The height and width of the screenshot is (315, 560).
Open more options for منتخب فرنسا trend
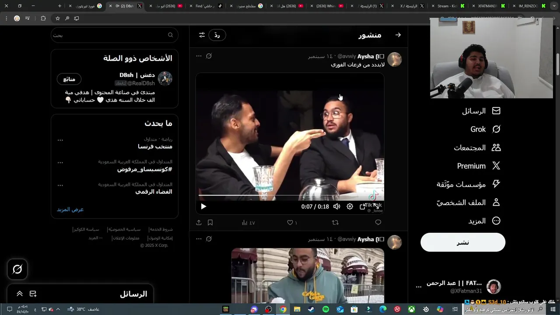(60, 140)
